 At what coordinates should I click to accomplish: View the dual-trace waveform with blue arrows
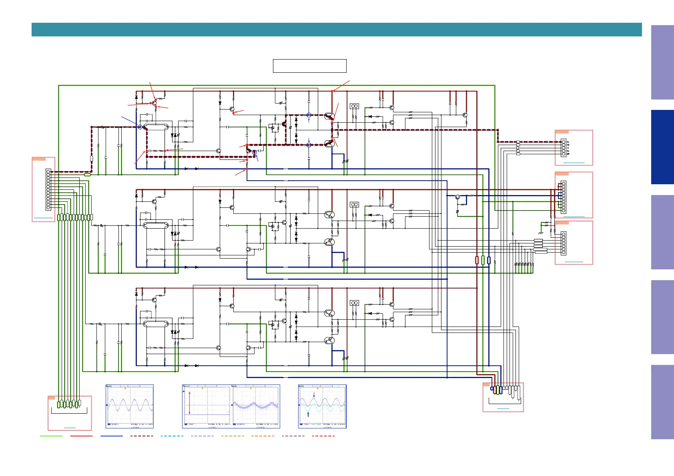pos(322,406)
